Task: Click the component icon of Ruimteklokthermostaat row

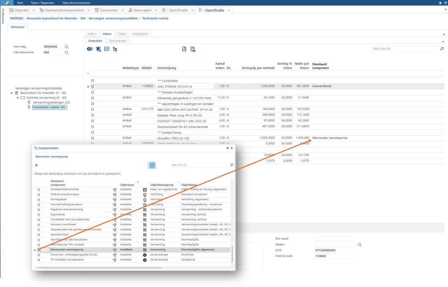Action: (115, 190)
